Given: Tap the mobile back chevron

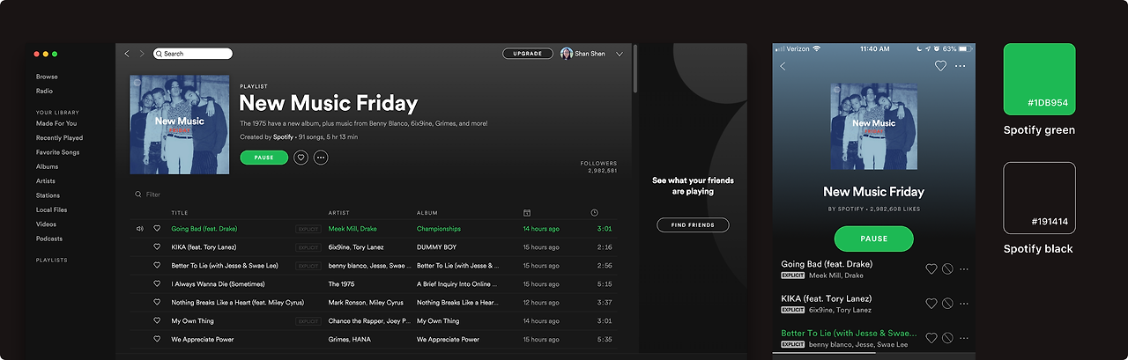Looking at the screenshot, I should pos(783,66).
